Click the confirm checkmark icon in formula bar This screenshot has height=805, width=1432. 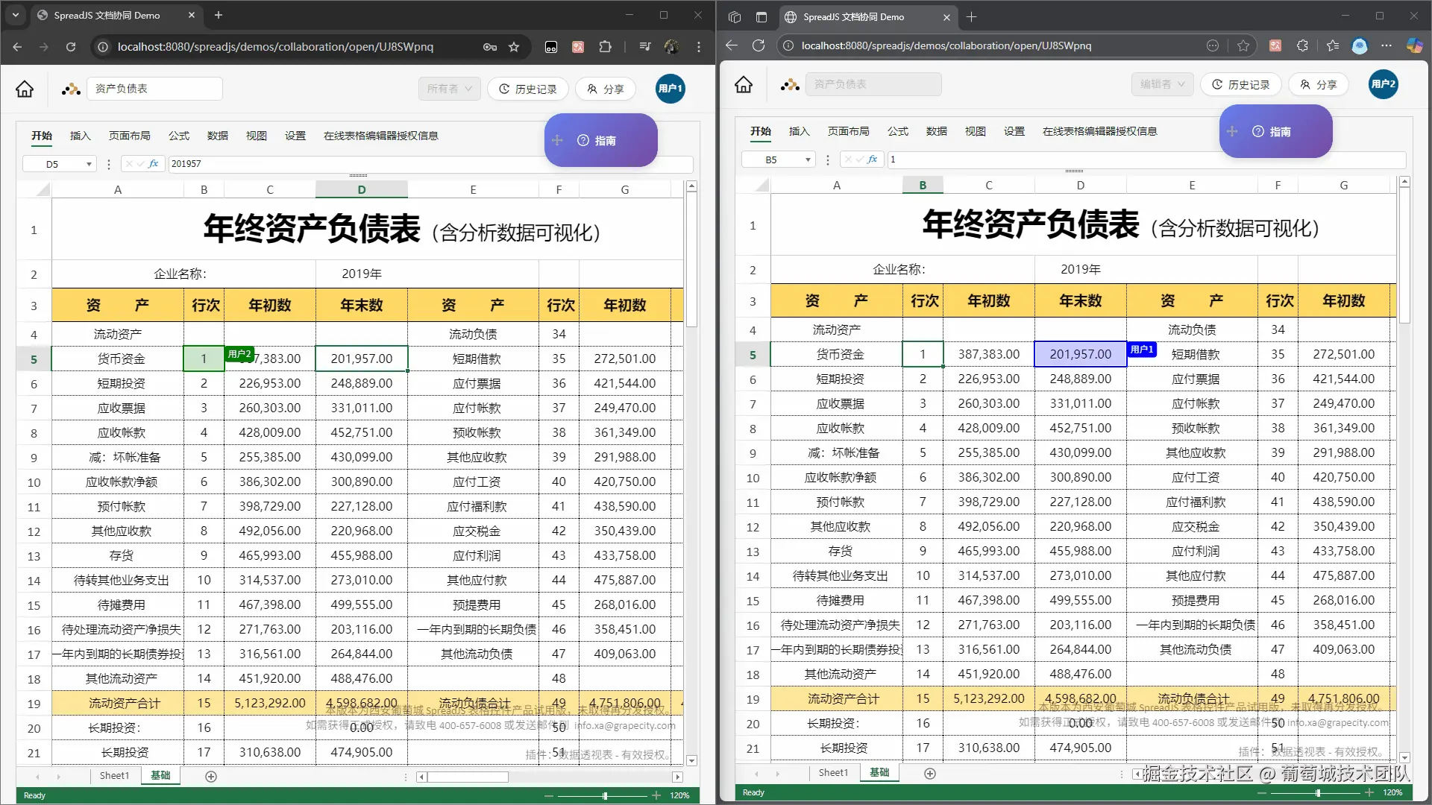coord(141,163)
